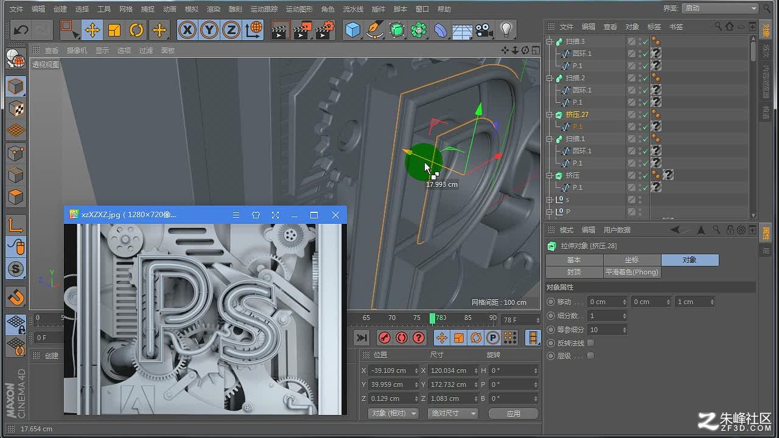Viewport: 779px width, 438px height.
Task: Switch to model mode
Action: [x=16, y=86]
